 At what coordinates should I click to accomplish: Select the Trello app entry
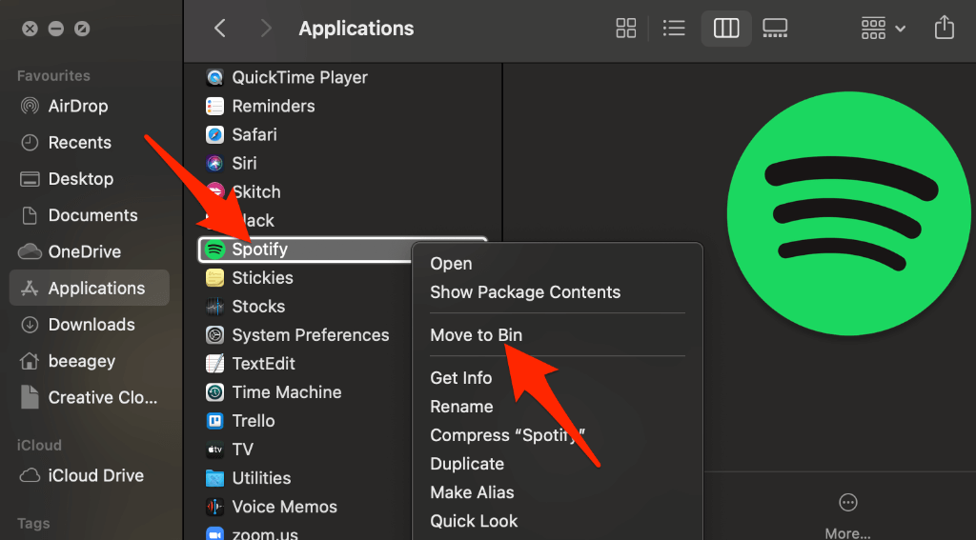(x=253, y=421)
